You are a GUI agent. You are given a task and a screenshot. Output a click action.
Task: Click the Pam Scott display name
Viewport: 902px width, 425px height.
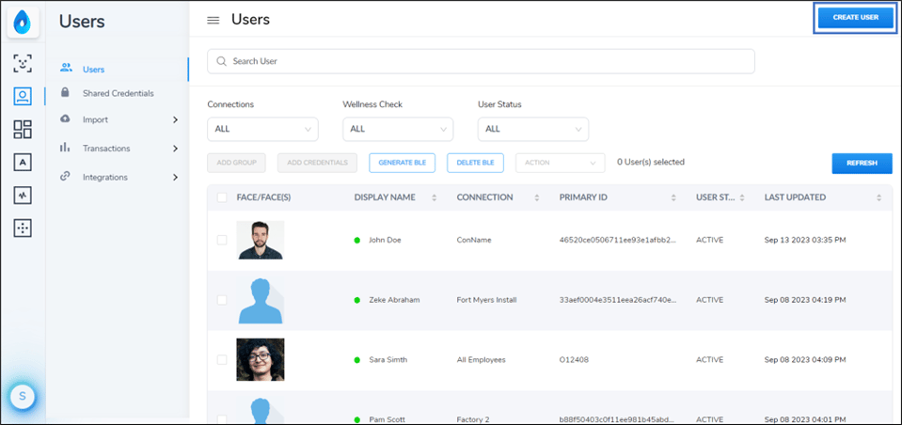388,419
